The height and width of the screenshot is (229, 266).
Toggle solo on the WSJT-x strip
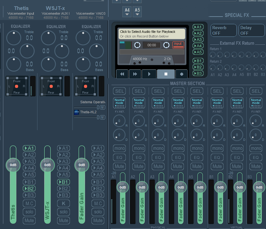tap(63, 212)
